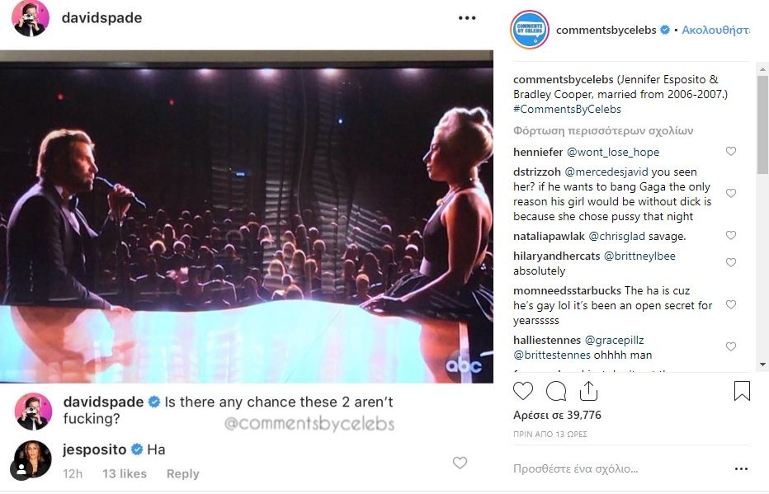The image size is (769, 494).
Task: Like the post with the heart icon
Action: (523, 390)
